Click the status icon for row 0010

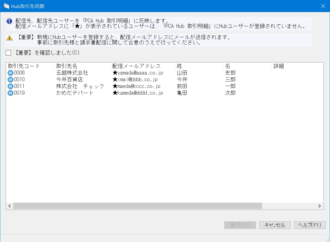[x=10, y=80]
